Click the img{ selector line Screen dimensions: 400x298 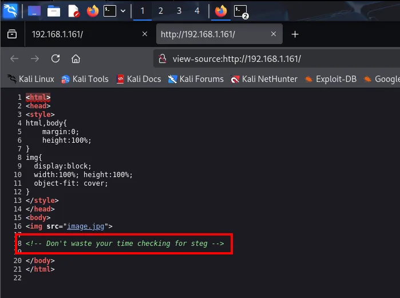point(34,158)
